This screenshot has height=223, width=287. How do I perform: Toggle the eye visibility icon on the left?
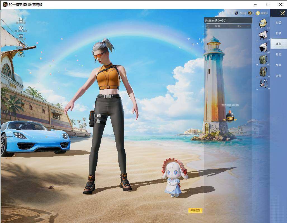click(x=21, y=36)
